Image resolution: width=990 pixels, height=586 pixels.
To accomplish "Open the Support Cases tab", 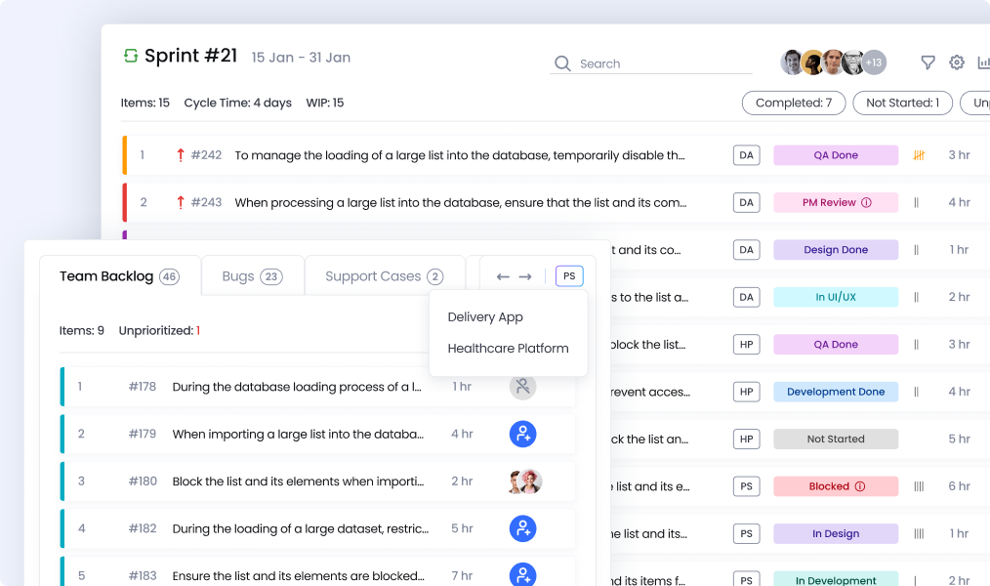I will [x=383, y=276].
